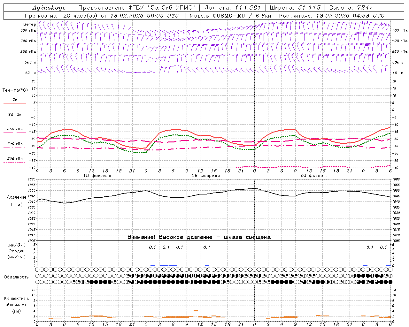409x327 pixels.
Task: Click the 20 февраля date label
Action: (314, 176)
